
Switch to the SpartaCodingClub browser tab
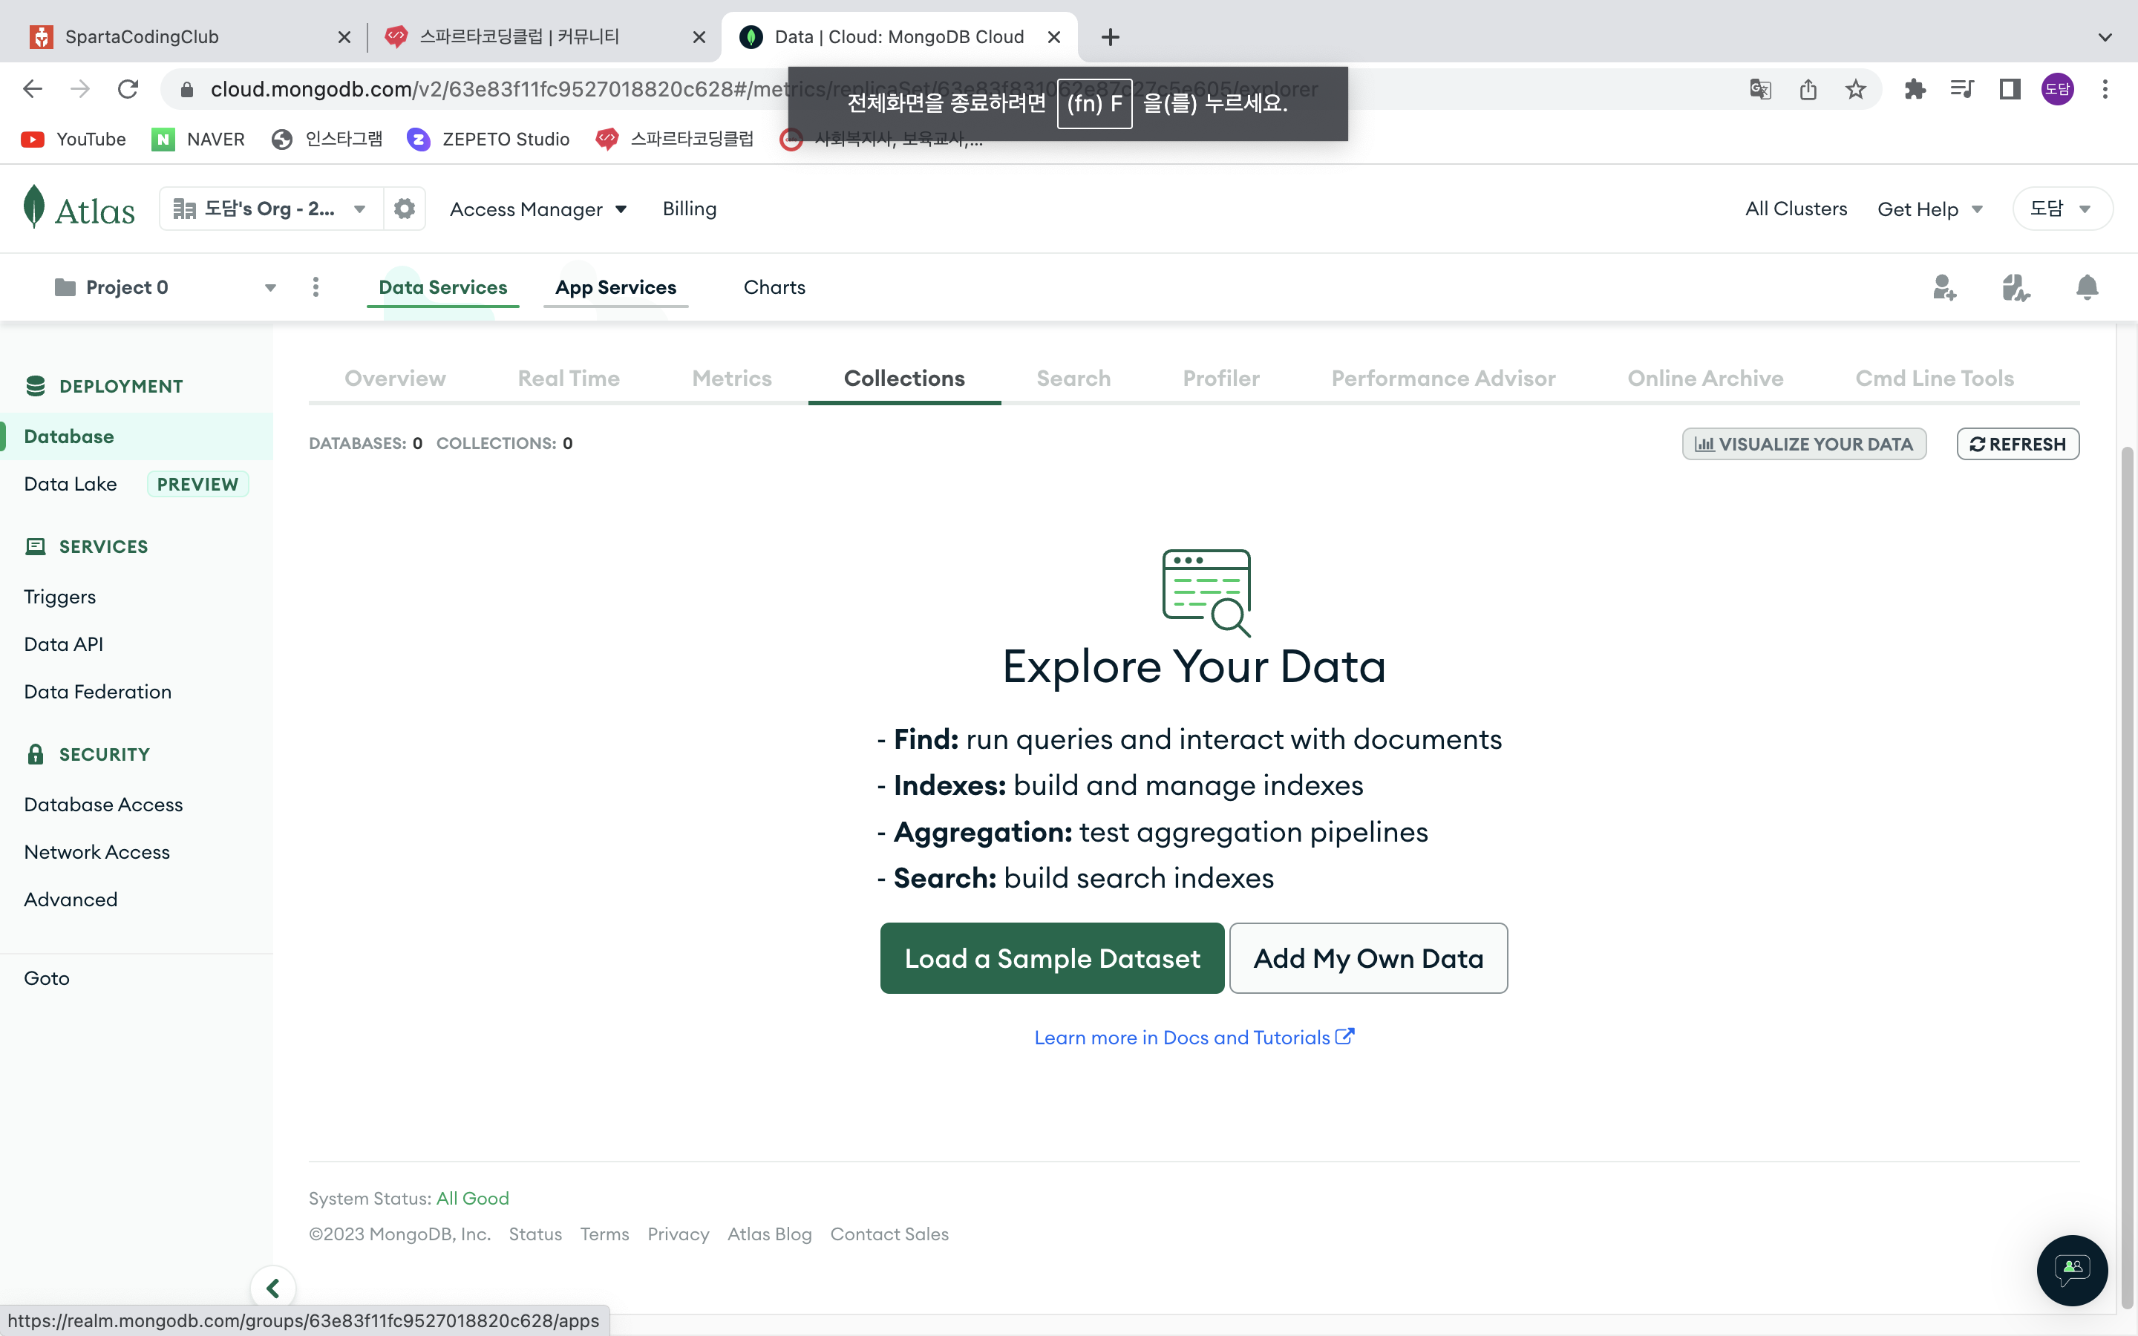pyautogui.click(x=186, y=37)
